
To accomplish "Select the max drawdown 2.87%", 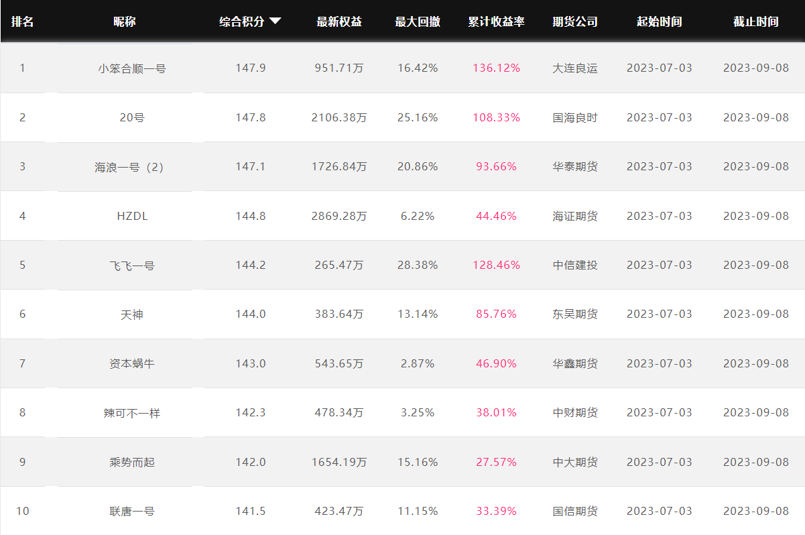I will click(x=418, y=363).
